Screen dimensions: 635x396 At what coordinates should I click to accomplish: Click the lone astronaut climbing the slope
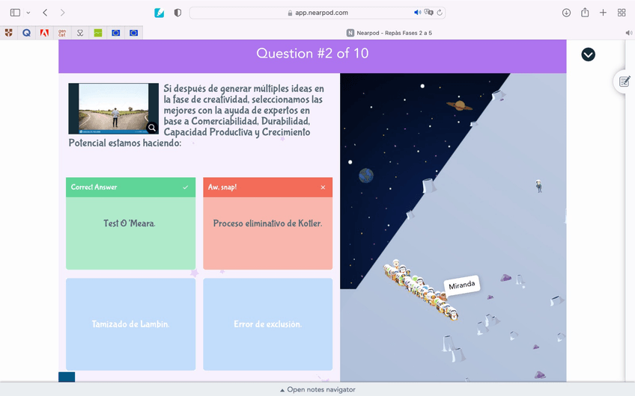click(538, 186)
